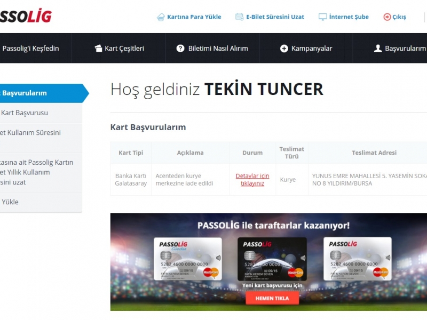
Task: Click the Passolig Cüzdan card image
Action: (188, 259)
